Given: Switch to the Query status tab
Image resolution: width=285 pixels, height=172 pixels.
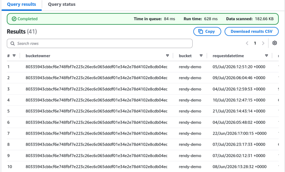Looking at the screenshot, I should pyautogui.click(x=62, y=4).
